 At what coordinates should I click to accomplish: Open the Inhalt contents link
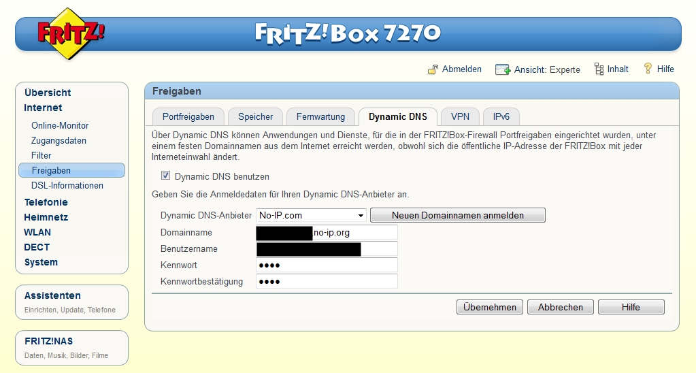(618, 69)
